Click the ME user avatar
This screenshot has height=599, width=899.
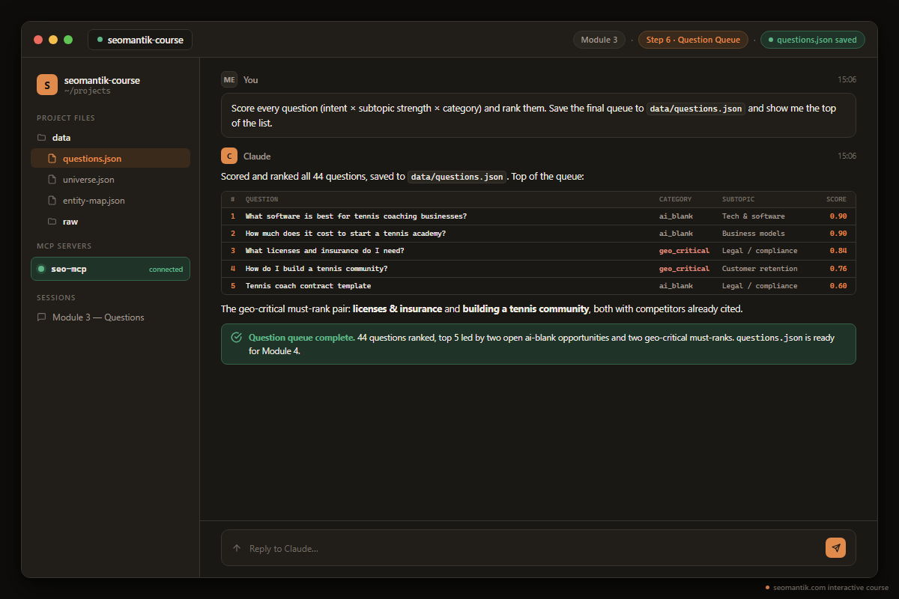[x=229, y=79]
